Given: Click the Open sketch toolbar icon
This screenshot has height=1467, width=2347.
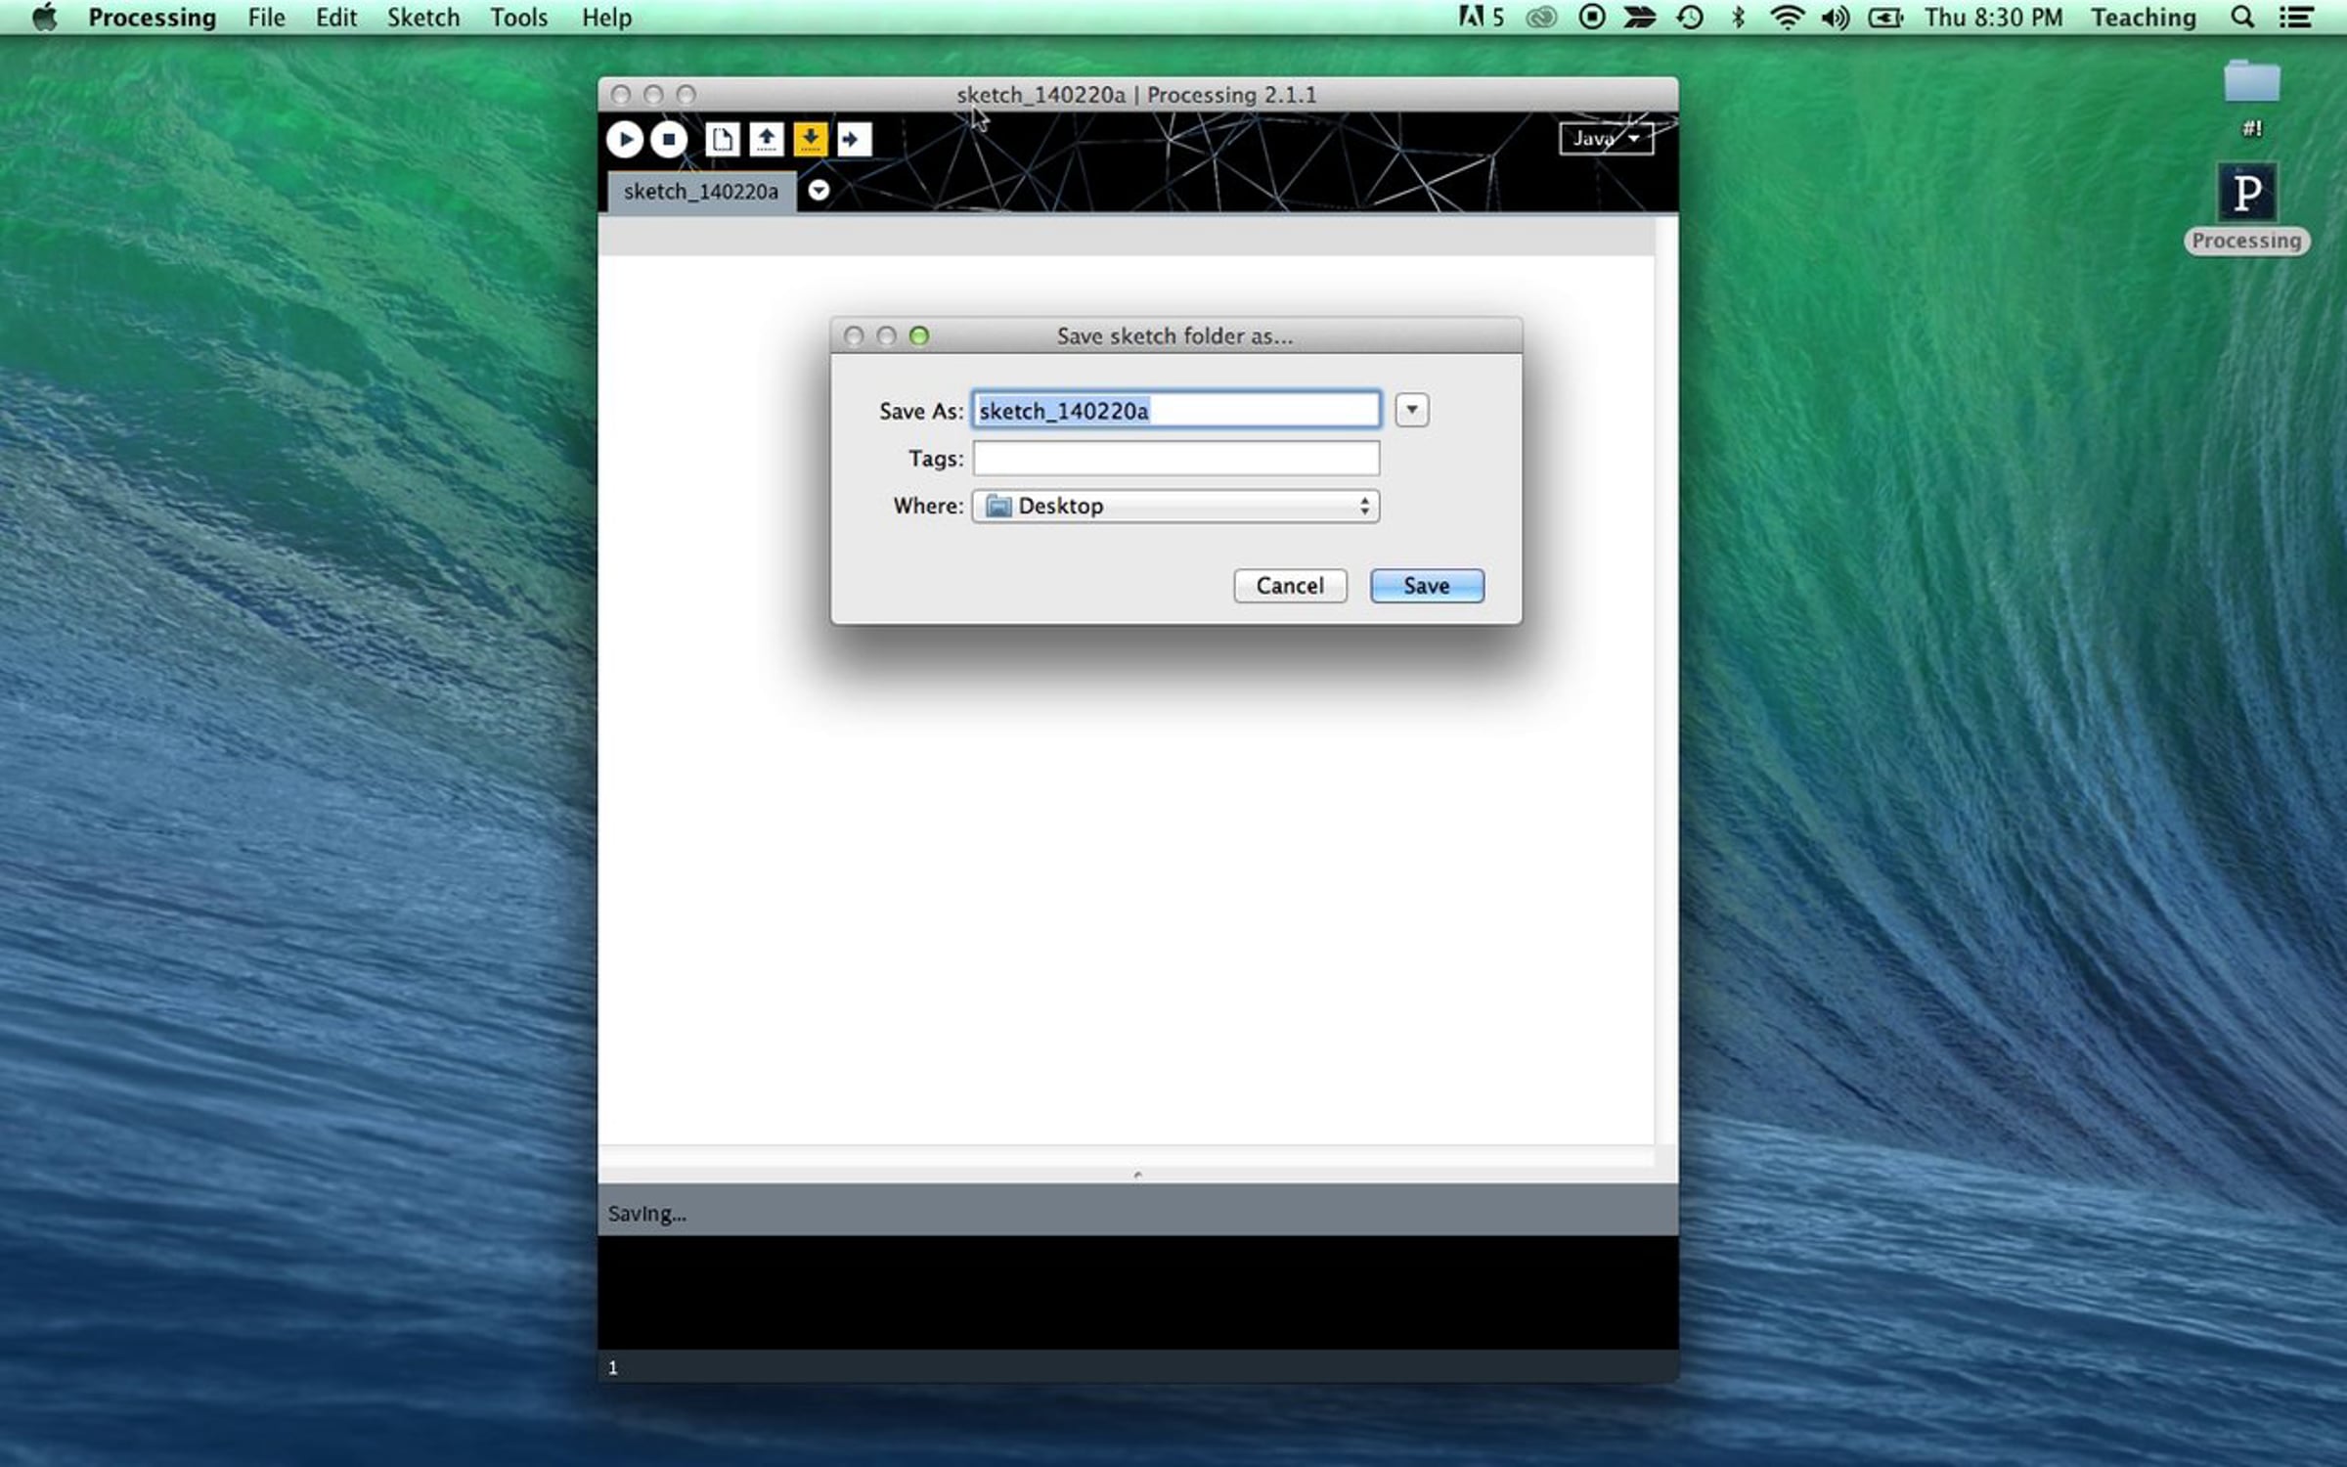Looking at the screenshot, I should (x=767, y=139).
